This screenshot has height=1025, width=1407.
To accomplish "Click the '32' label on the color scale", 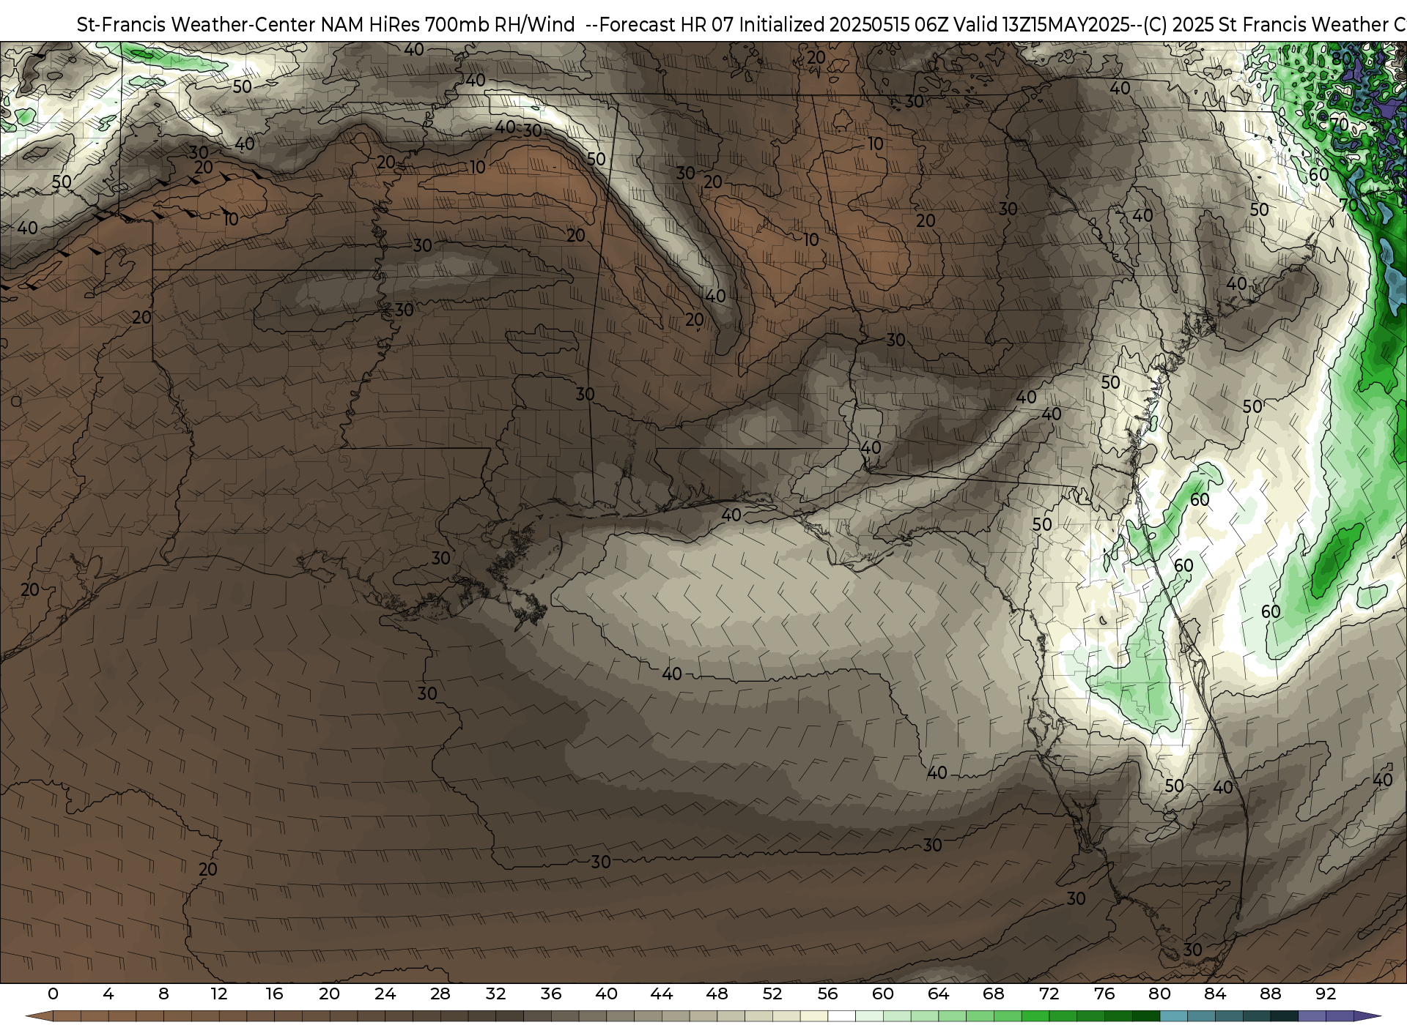I will (x=495, y=994).
